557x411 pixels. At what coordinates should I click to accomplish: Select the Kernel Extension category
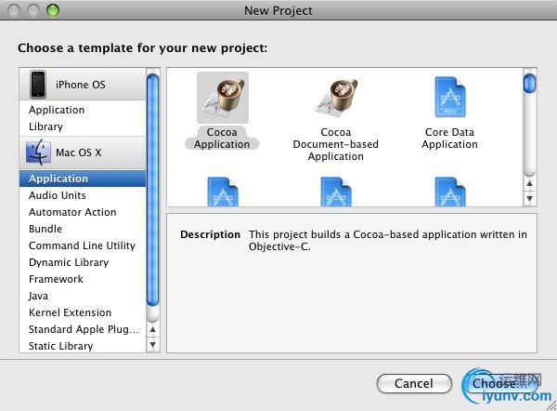point(70,312)
